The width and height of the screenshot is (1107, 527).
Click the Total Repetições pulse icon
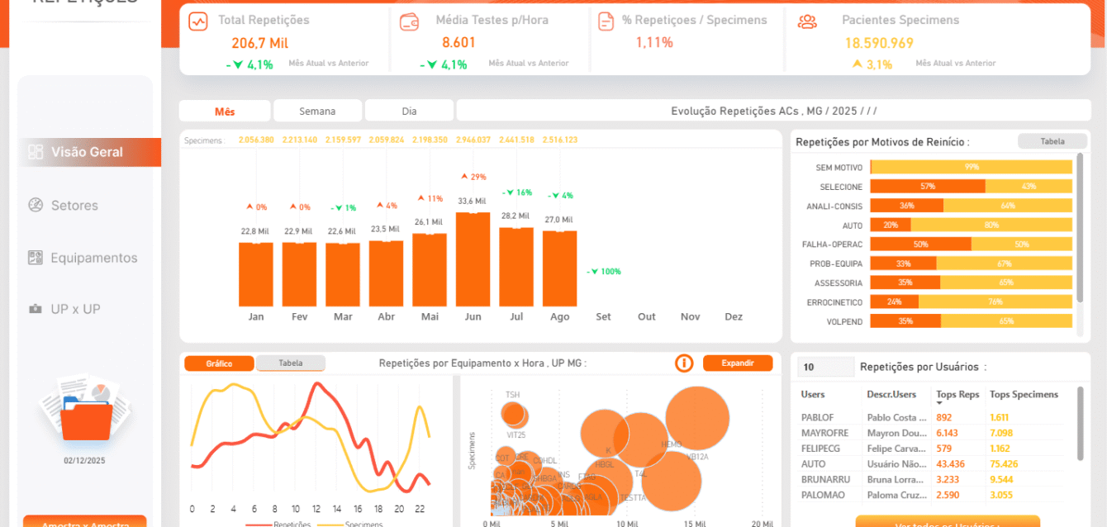pos(198,21)
